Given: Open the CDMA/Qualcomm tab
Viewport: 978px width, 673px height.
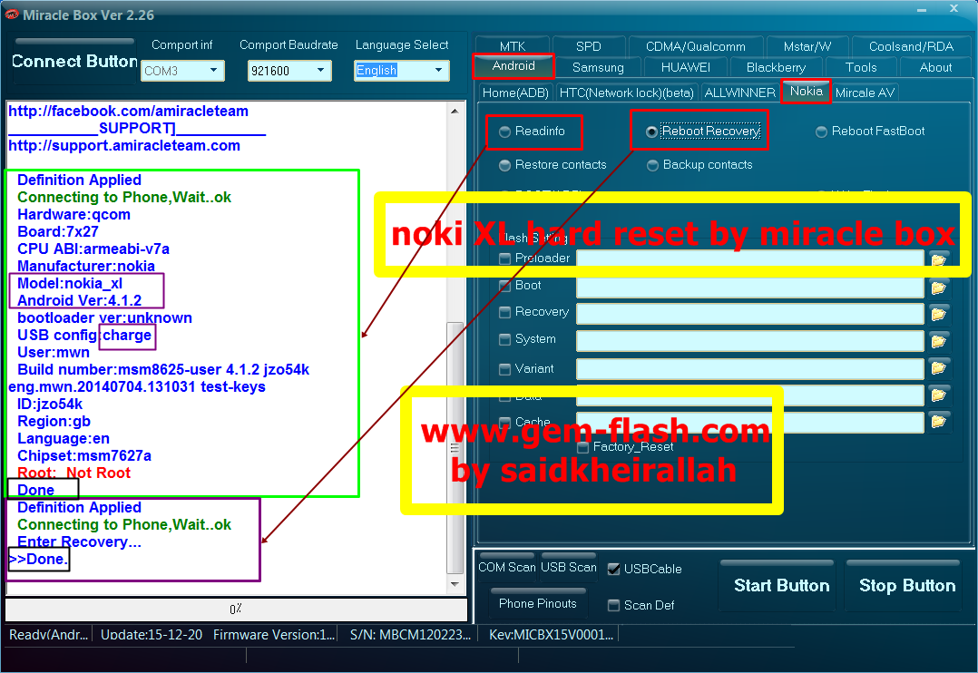Looking at the screenshot, I should 696,46.
